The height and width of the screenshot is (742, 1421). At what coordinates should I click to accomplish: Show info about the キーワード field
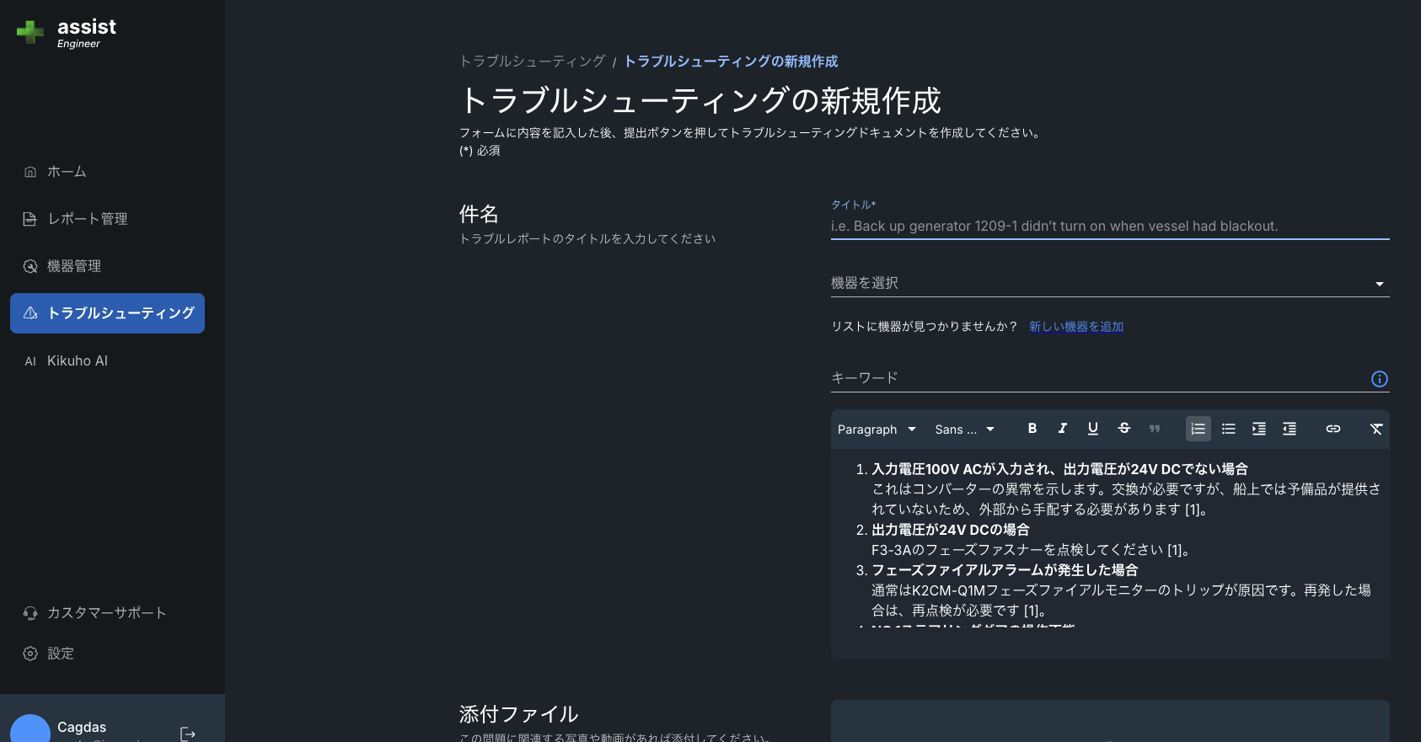click(1380, 379)
